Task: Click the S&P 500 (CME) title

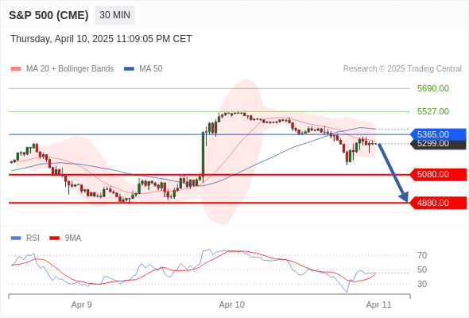Action: (x=48, y=15)
